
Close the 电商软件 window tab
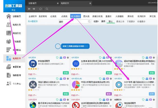pyautogui.click(x=90, y=3)
